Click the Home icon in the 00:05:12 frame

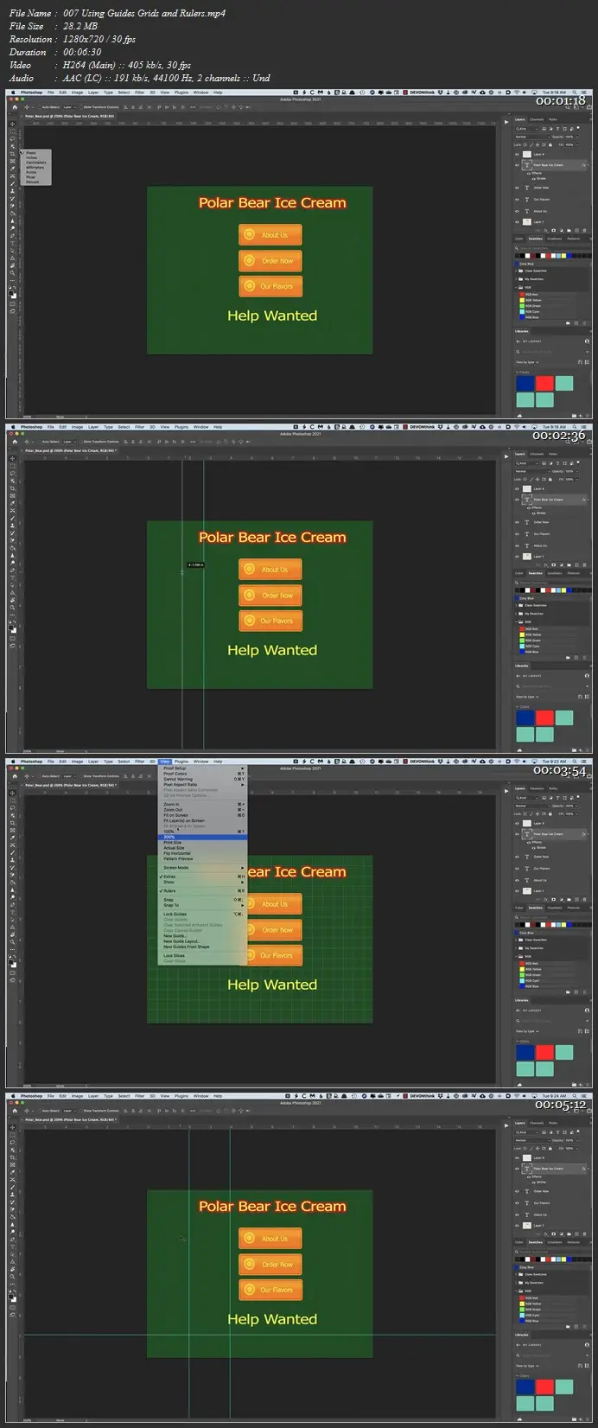pyautogui.click(x=15, y=1111)
